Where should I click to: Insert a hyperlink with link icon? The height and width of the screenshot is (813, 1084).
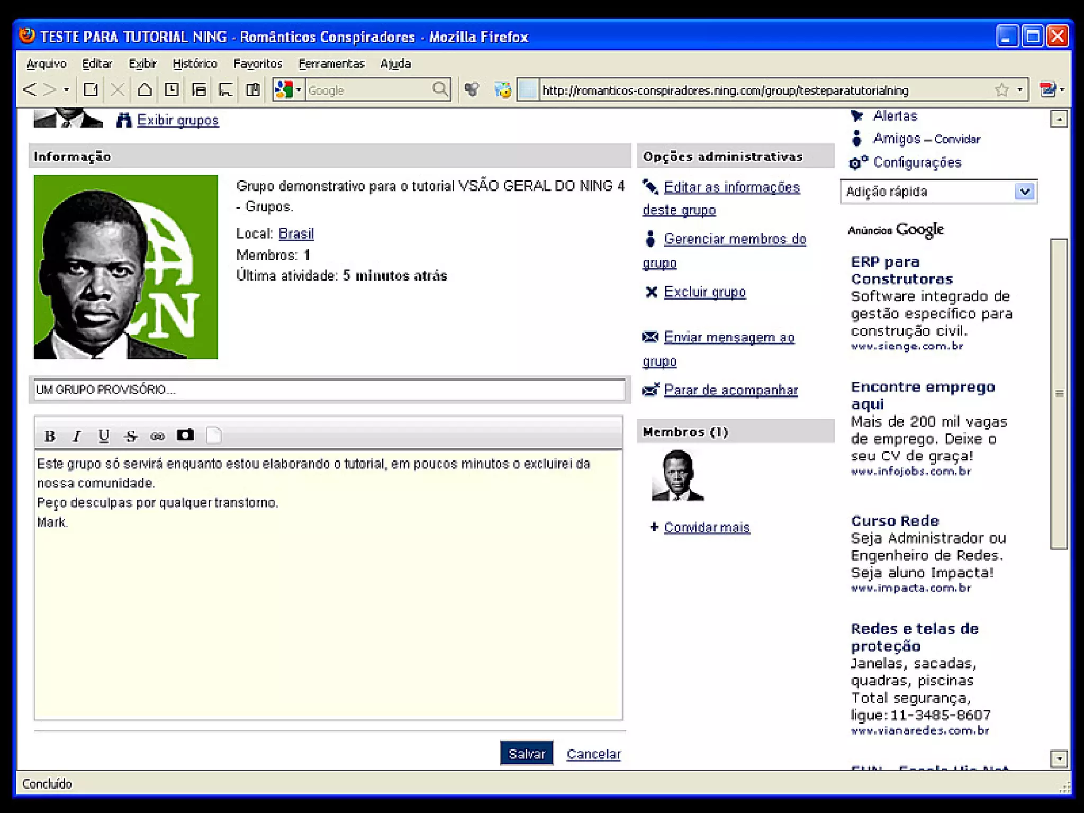coord(158,436)
